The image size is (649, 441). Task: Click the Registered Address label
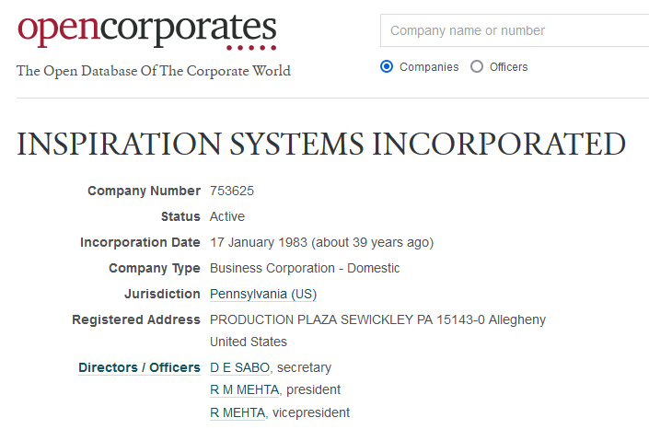136,319
